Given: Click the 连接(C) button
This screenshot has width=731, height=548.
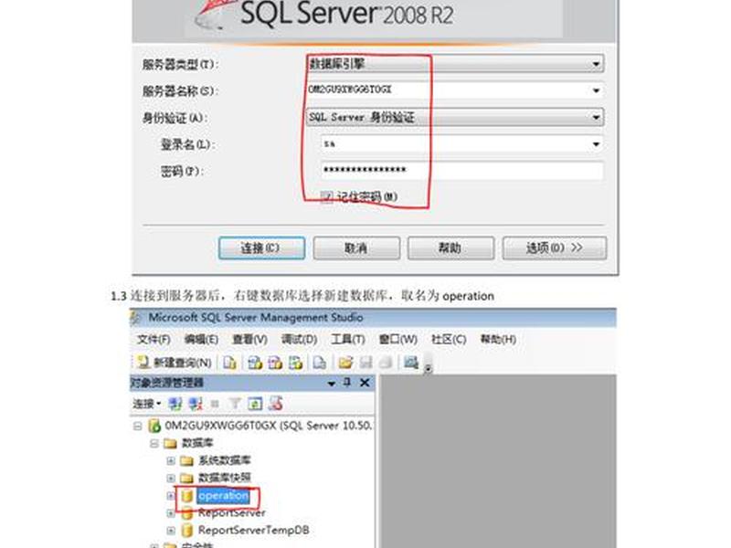Looking at the screenshot, I should tap(261, 248).
